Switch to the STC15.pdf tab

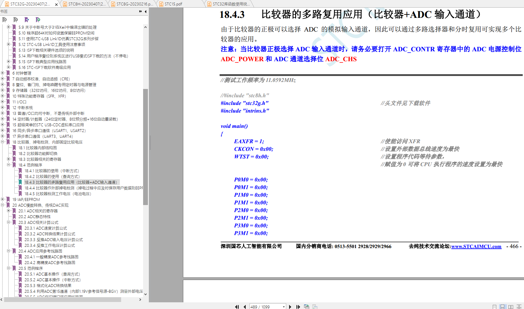[173, 4]
